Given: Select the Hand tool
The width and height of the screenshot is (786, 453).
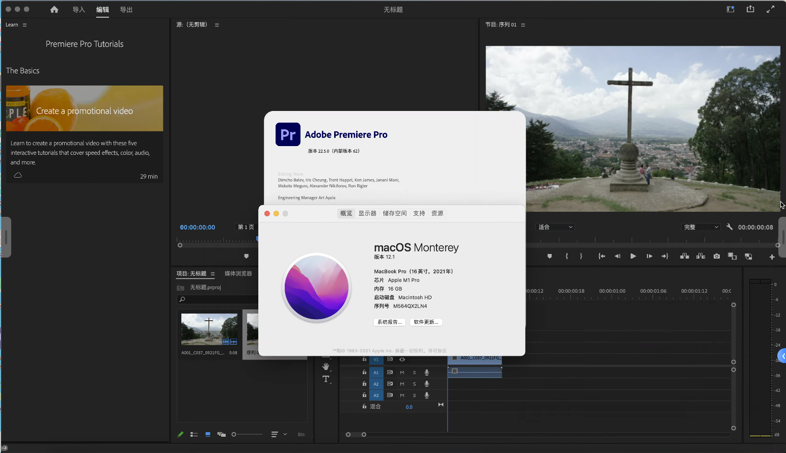Looking at the screenshot, I should [326, 366].
